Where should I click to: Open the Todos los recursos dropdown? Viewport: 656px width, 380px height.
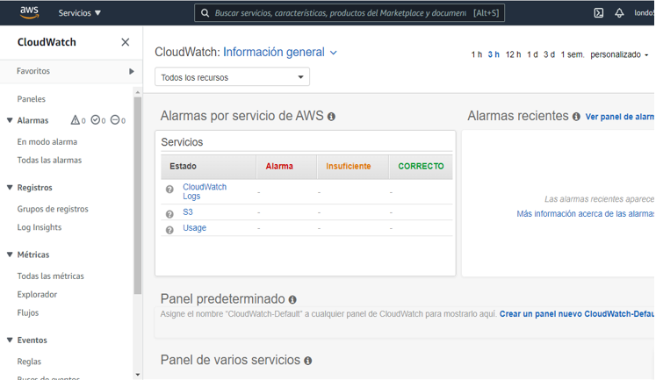click(232, 77)
